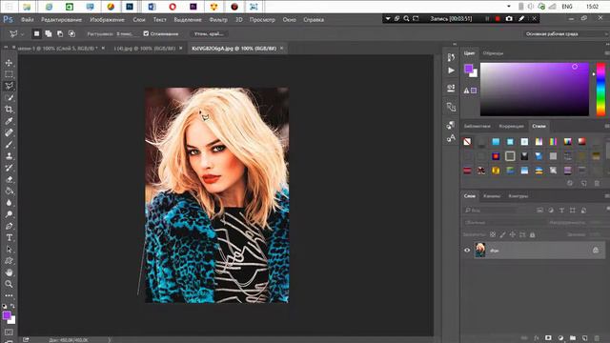Screen dimensions: 610x343
Task: Apply the no-style default preset in Styles
Action: [467, 142]
